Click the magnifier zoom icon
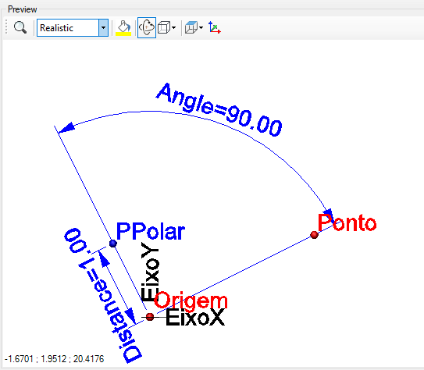The height and width of the screenshot is (370, 424). pos(20,27)
